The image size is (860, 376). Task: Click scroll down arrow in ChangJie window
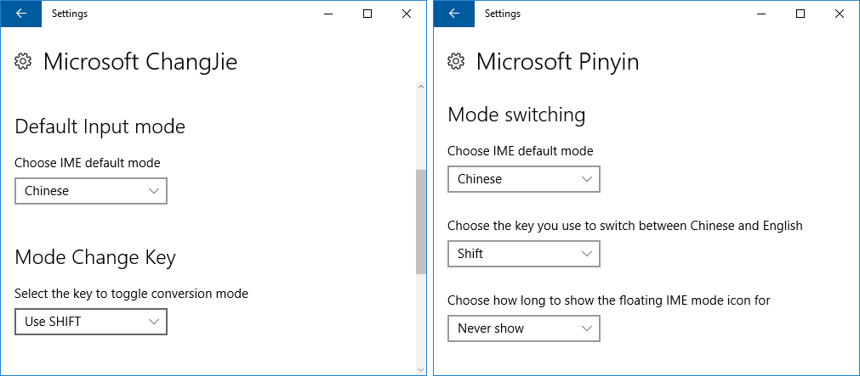[421, 369]
